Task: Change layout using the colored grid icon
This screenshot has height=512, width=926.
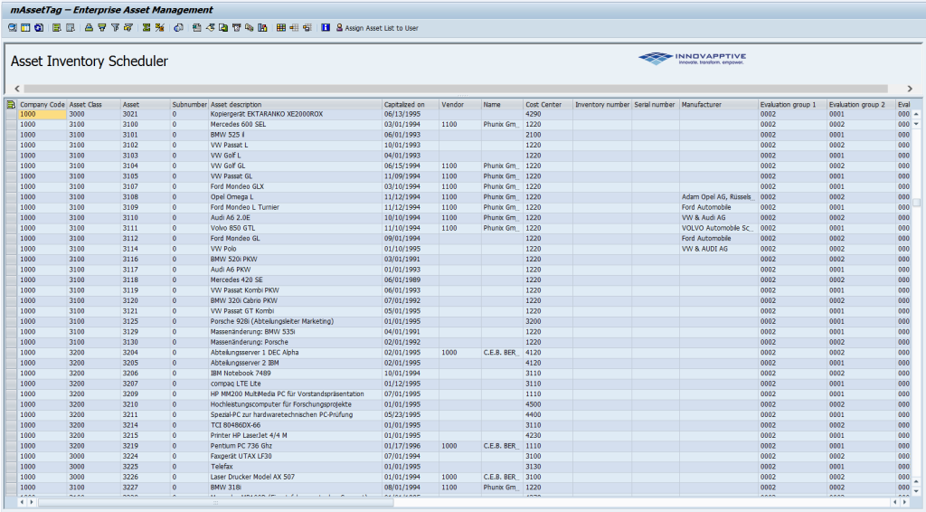Action: coord(280,28)
